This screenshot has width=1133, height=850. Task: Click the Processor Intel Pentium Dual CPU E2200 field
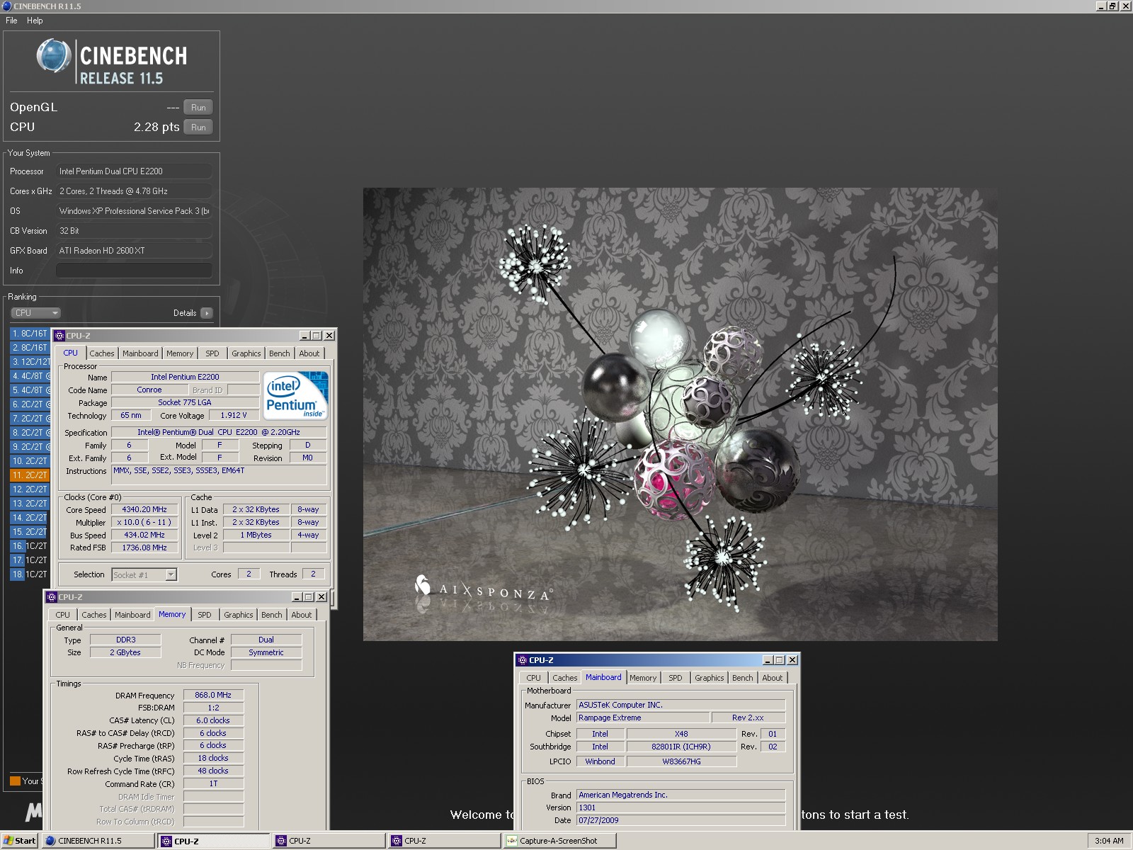pos(134,171)
